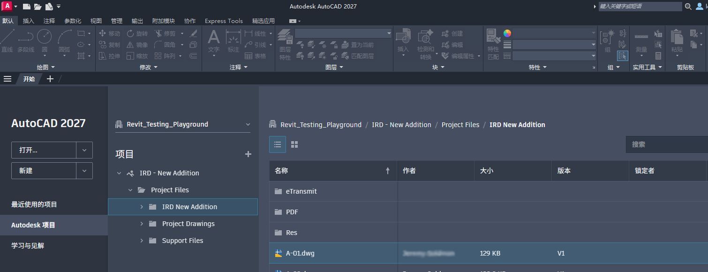Click the Dimension (标注) tool
The width and height of the screenshot is (708, 272).
[233, 41]
